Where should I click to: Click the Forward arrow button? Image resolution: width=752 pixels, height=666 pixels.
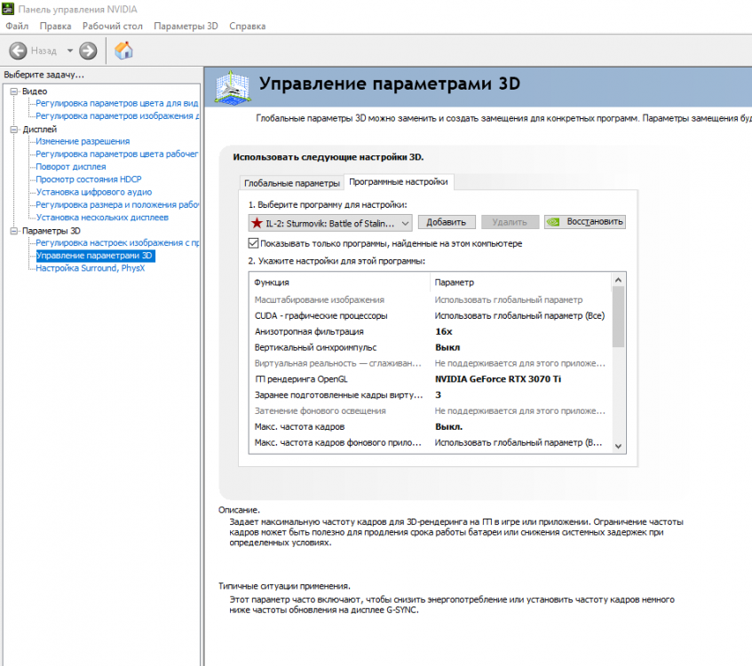(88, 51)
